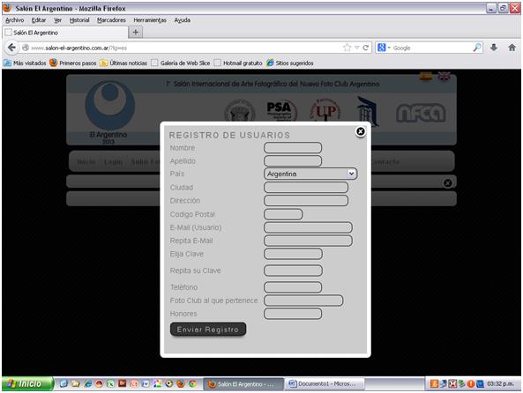
Task: Click the E-Mail (Usuario) input field
Action: (x=308, y=227)
